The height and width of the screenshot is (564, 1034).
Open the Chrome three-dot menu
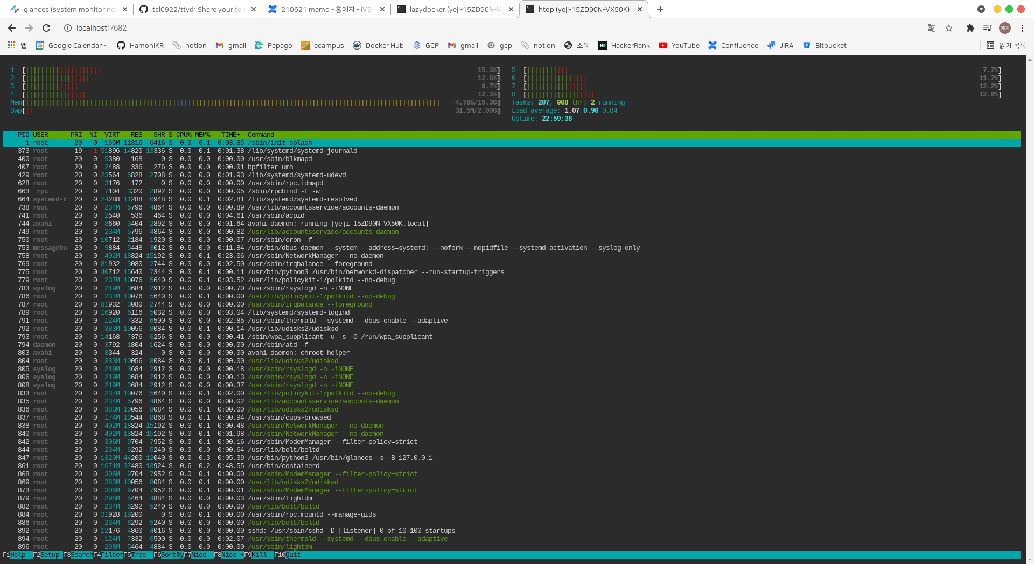pyautogui.click(x=1022, y=28)
